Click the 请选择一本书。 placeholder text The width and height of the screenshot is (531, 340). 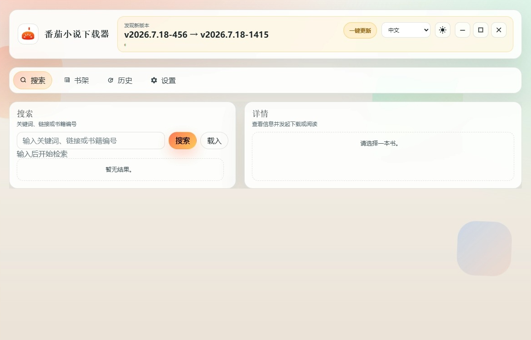380,143
